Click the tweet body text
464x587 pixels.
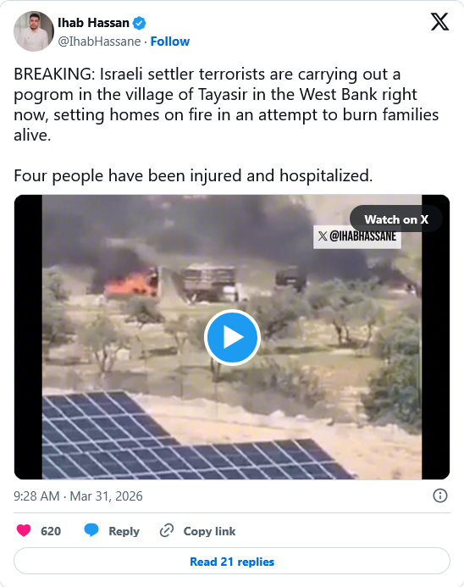pos(226,125)
